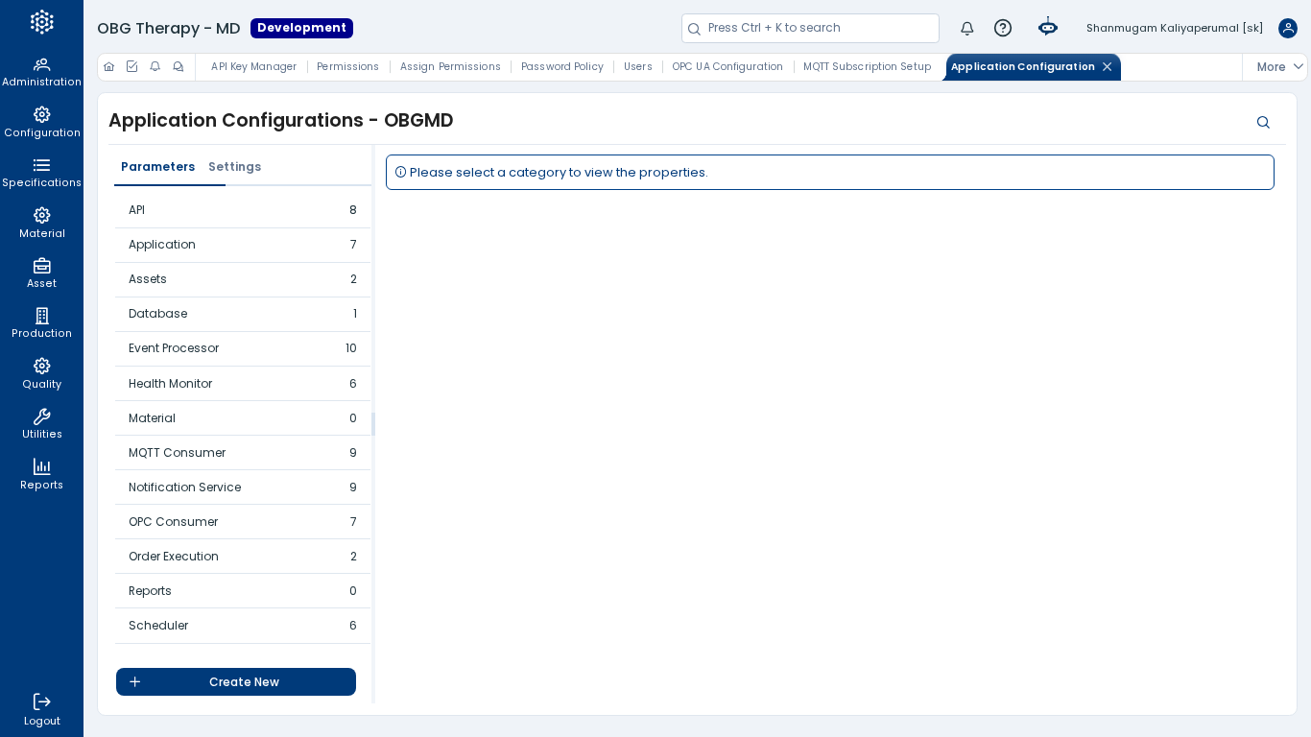
Task: Click the search icon in Application Configurations
Action: 1263,122
